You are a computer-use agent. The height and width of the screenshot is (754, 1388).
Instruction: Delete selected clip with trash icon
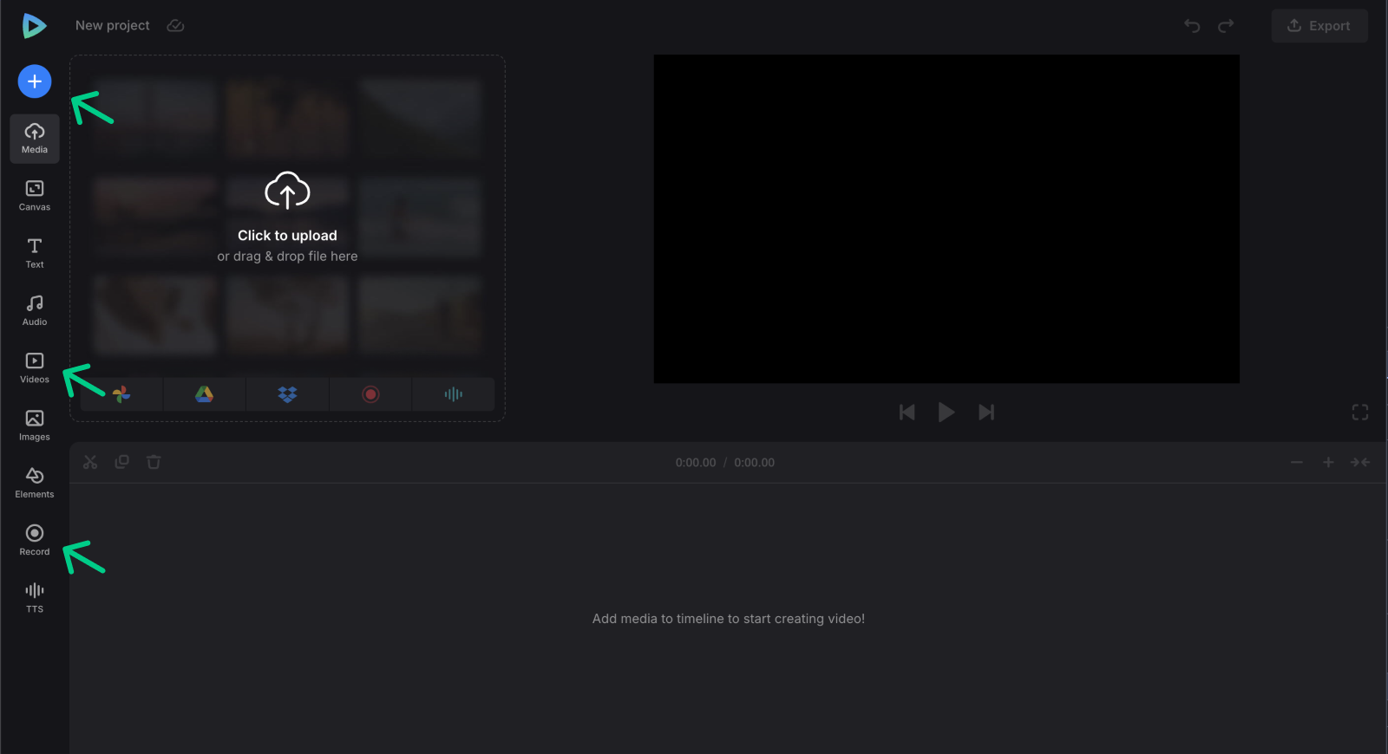(x=154, y=462)
